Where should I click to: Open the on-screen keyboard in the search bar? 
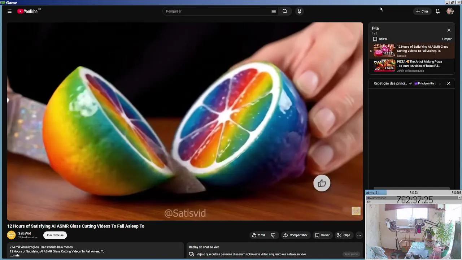click(274, 11)
